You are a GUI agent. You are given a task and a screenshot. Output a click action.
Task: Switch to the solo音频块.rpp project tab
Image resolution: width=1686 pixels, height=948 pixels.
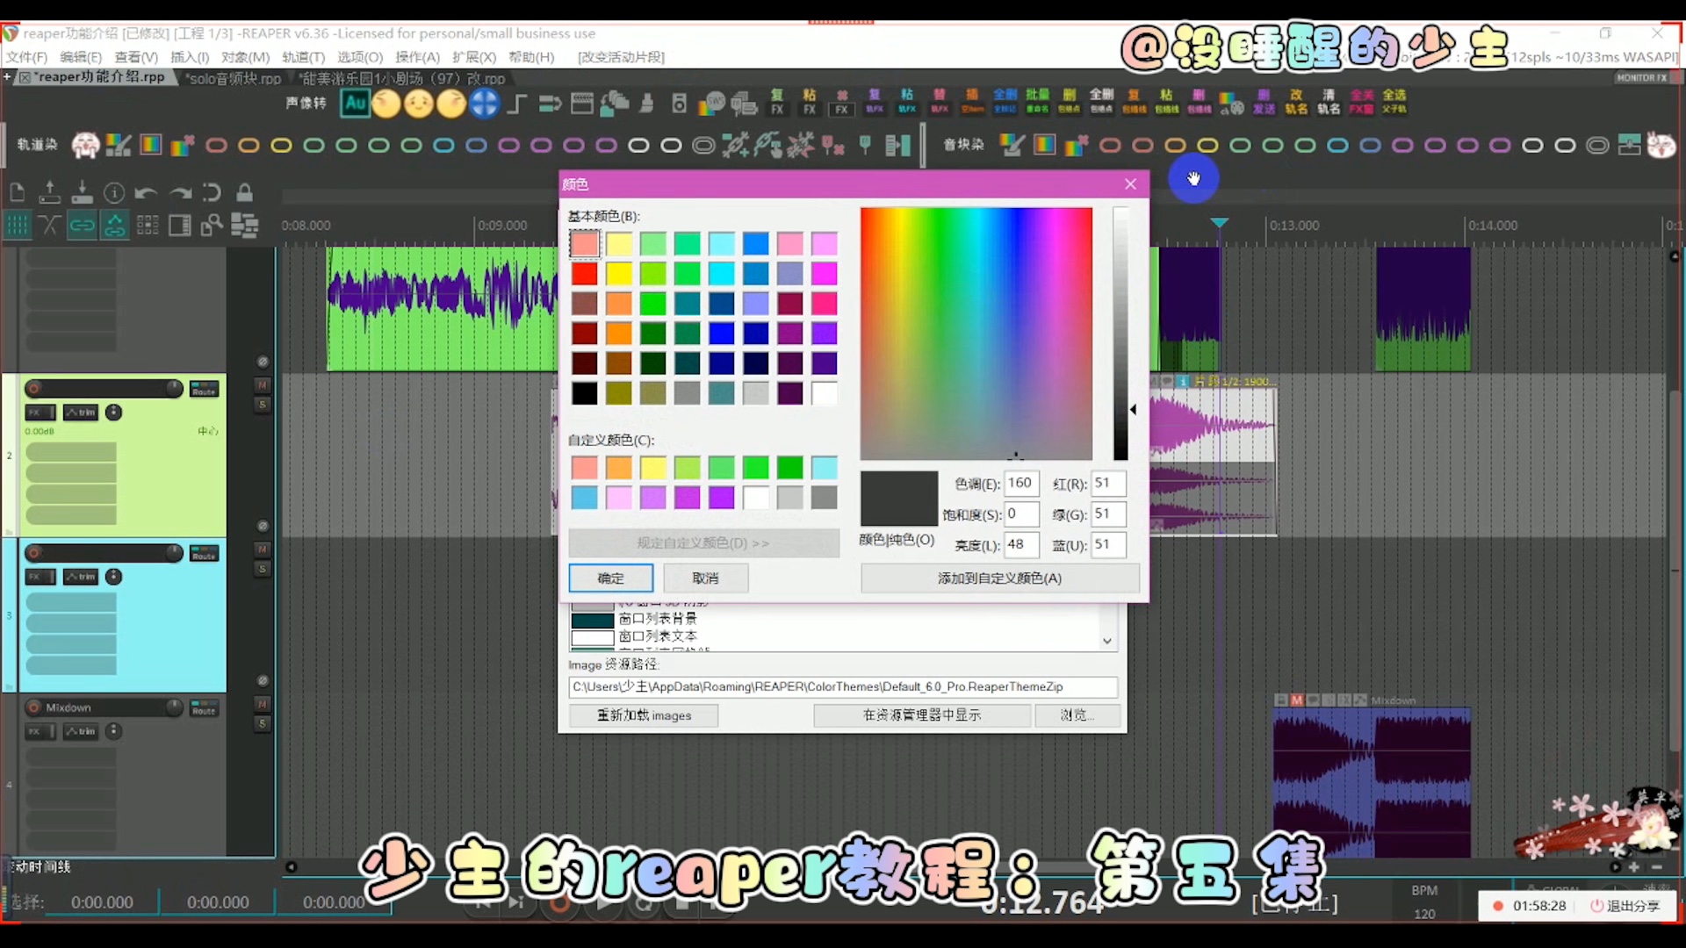tap(234, 78)
